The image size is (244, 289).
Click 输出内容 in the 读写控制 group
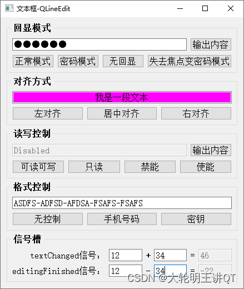[211, 150]
